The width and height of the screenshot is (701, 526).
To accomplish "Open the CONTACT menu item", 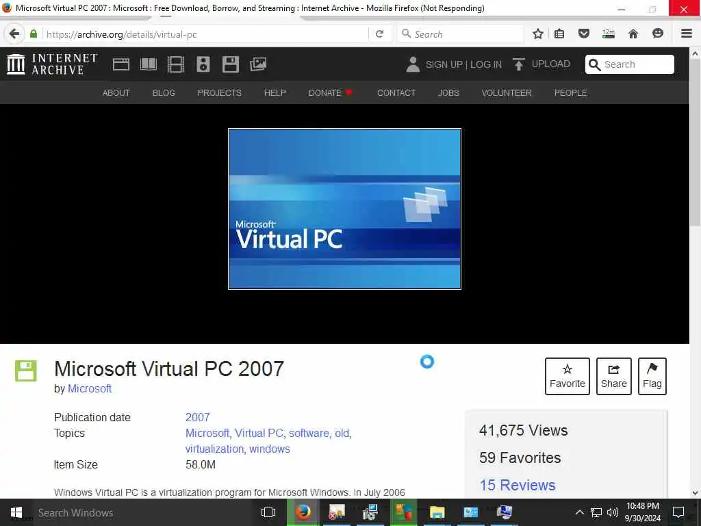I will (396, 92).
